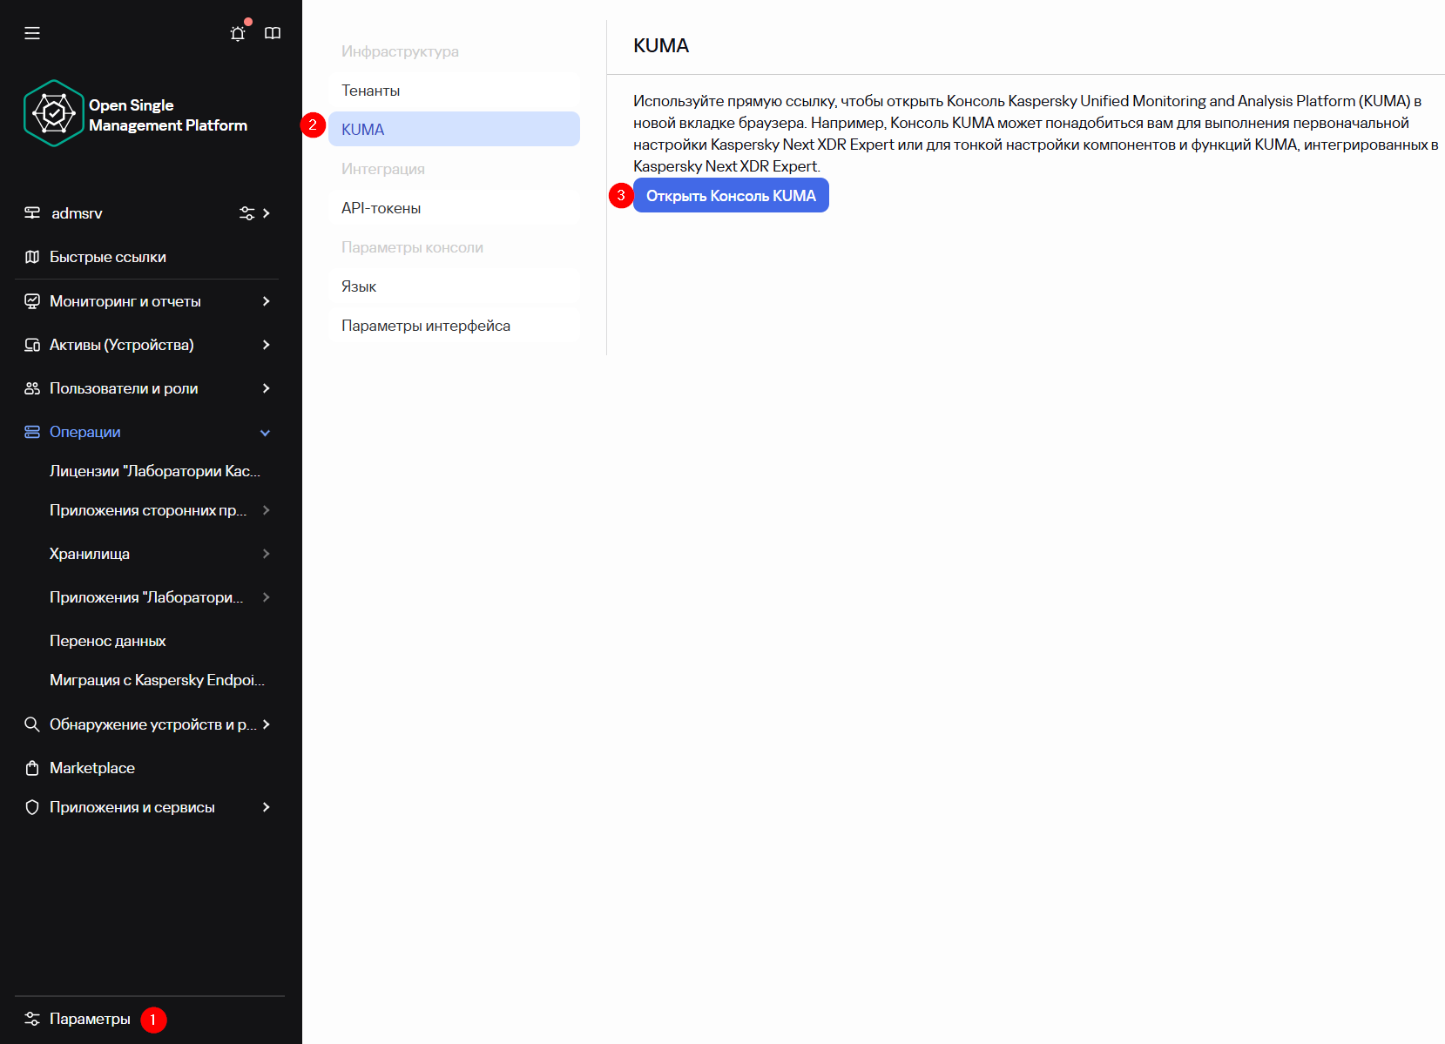
Task: Expand the Хранилища submenu
Action: point(266,554)
